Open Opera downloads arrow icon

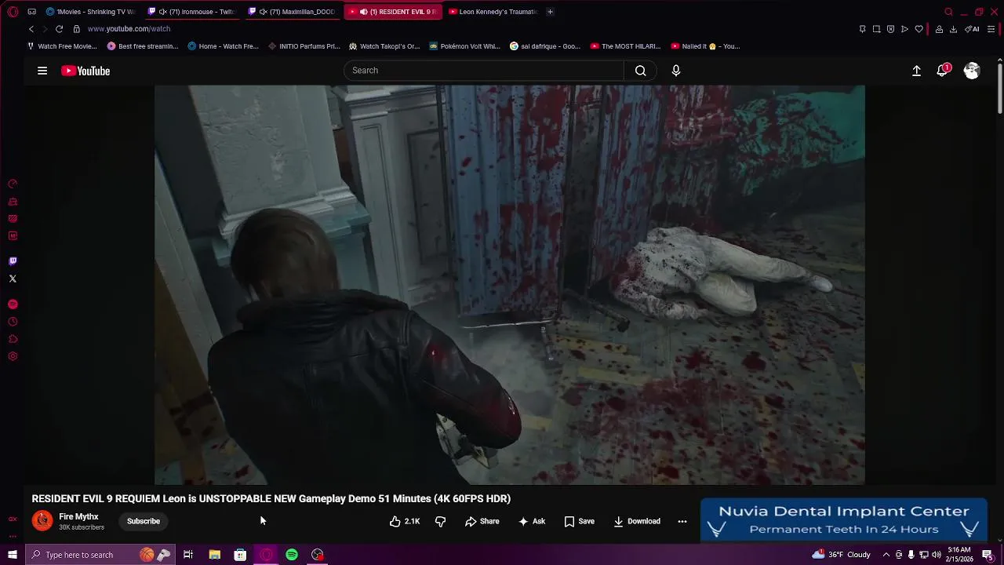953,29
